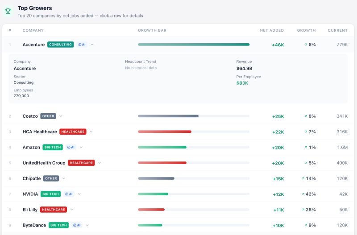This screenshot has height=235, width=357.
Task: Click the $64.9B revenue figure
Action: [244, 69]
